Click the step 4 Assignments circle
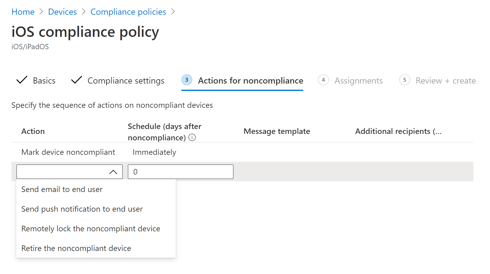The width and height of the screenshot is (490, 274). pyautogui.click(x=323, y=80)
